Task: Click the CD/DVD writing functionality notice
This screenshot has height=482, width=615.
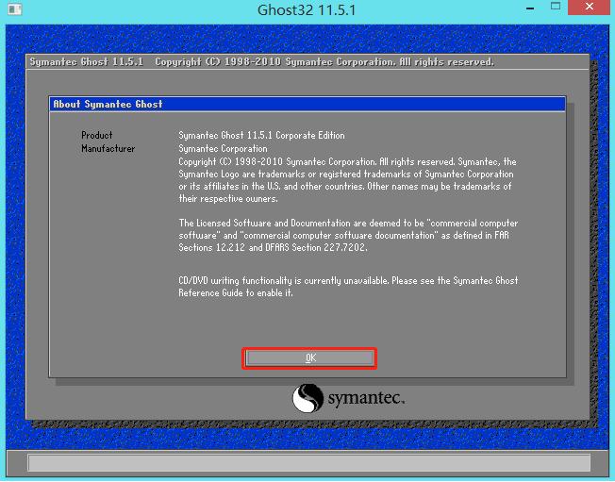Action: tap(348, 281)
